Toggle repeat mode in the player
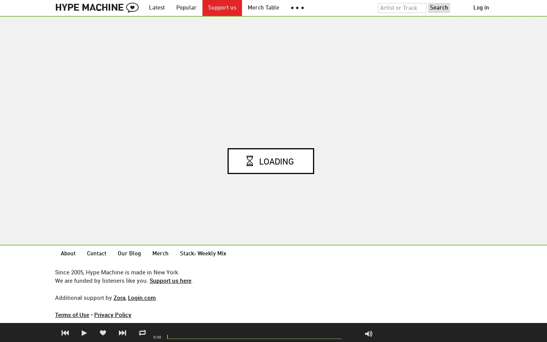 click(x=142, y=333)
